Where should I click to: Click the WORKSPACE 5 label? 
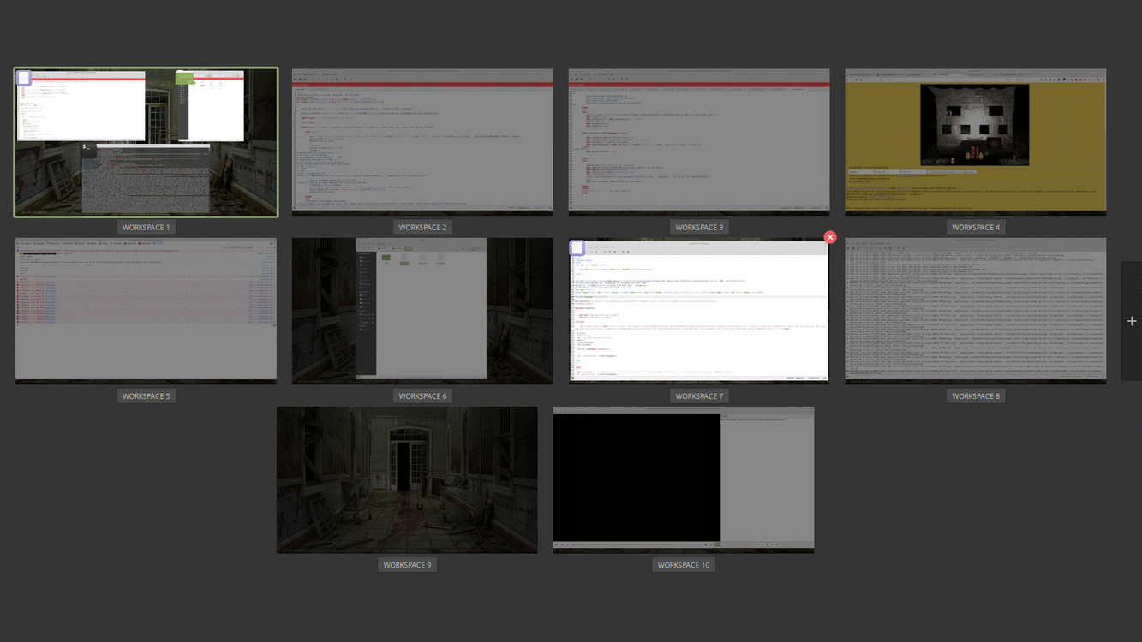(x=146, y=395)
